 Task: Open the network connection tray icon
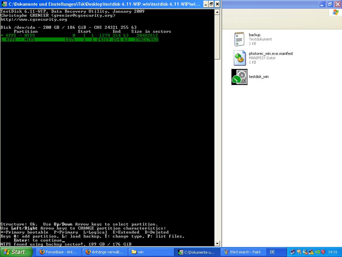point(293,252)
